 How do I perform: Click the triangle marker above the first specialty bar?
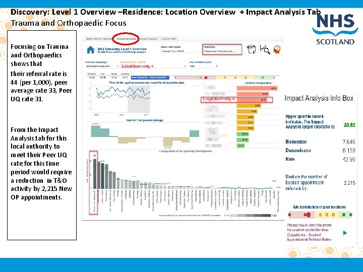(x=94, y=156)
